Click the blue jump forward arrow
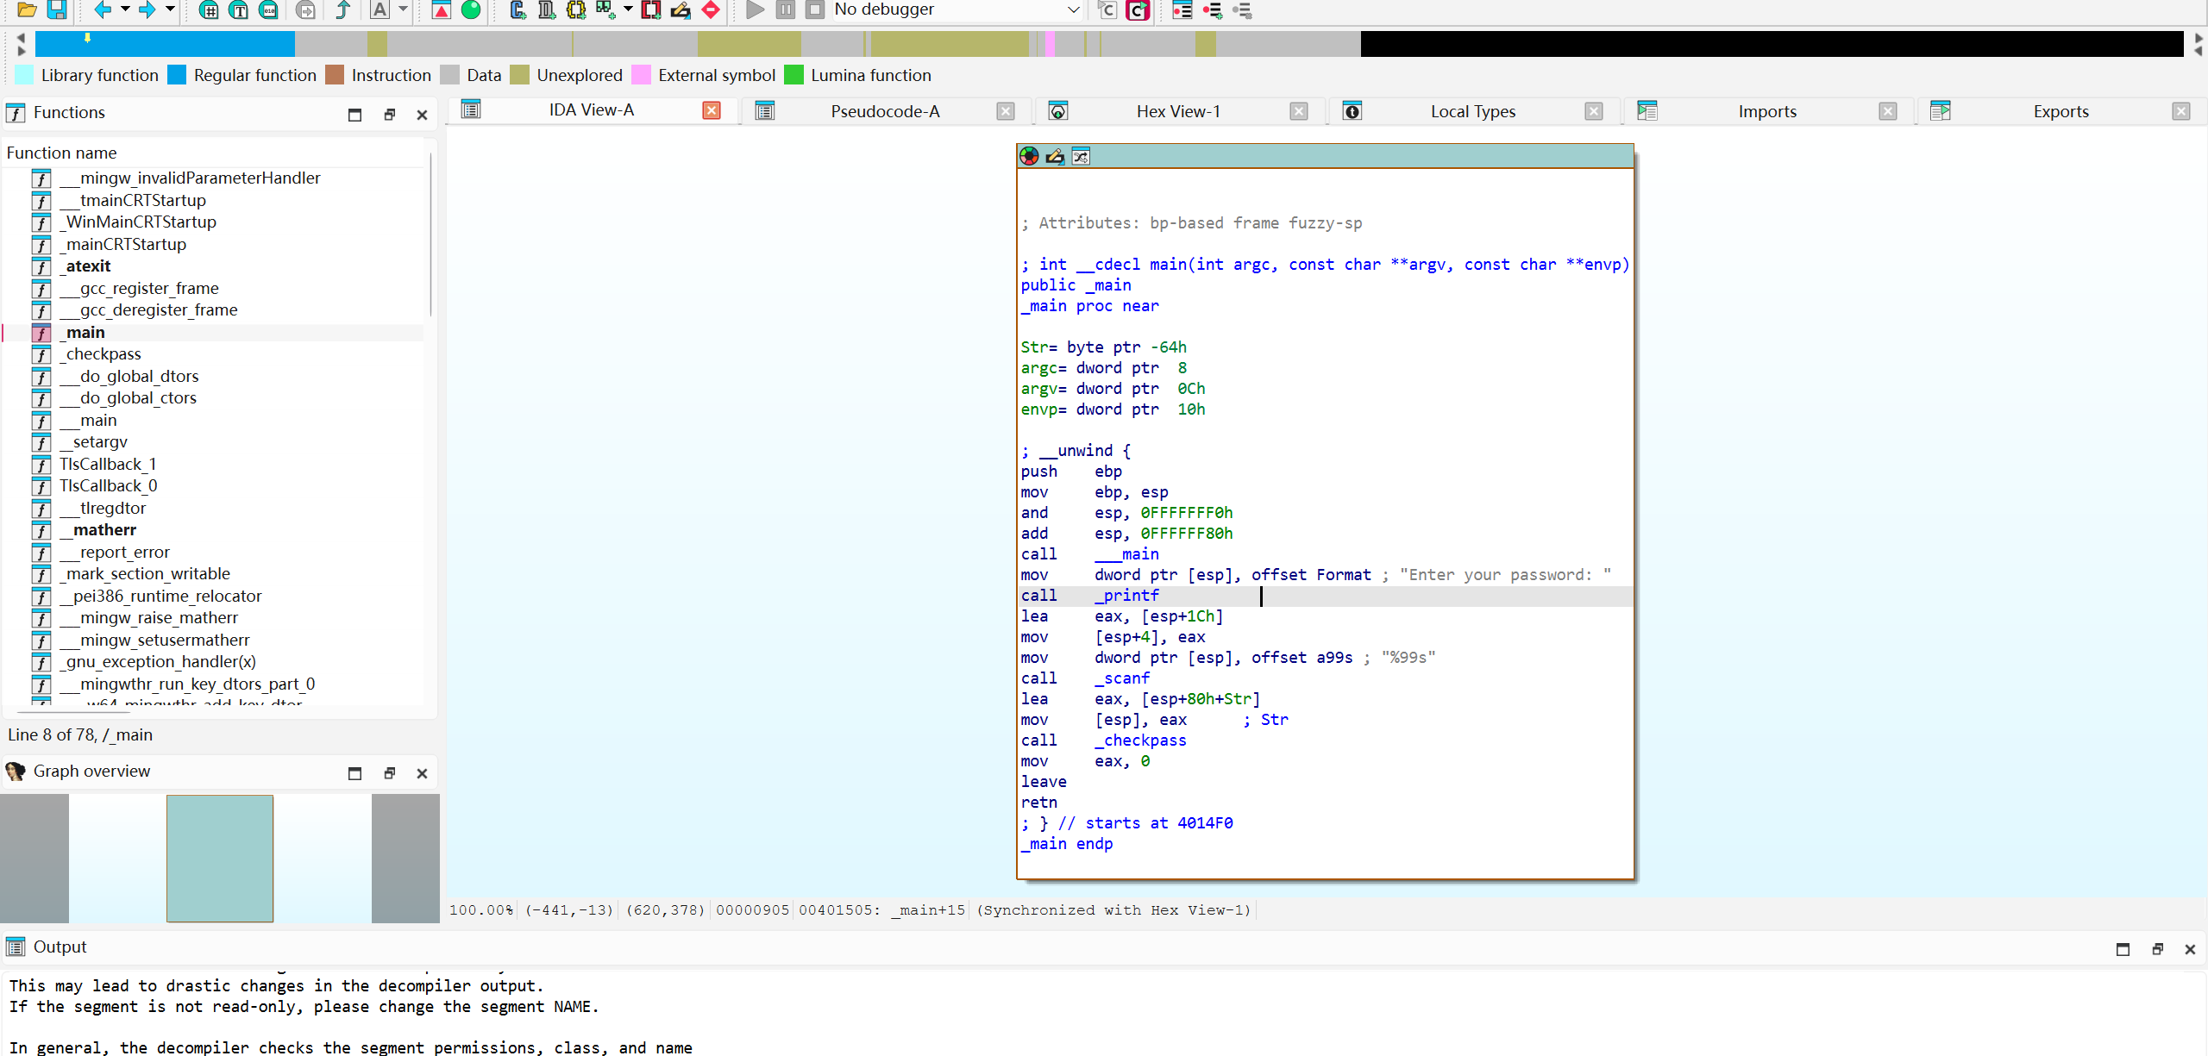Image resolution: width=2208 pixels, height=1056 pixels. [147, 9]
